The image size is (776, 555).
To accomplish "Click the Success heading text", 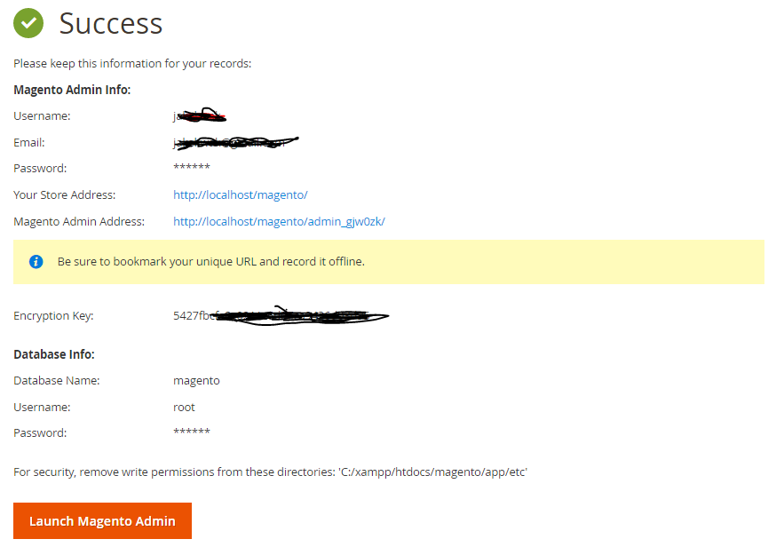I will point(111,24).
